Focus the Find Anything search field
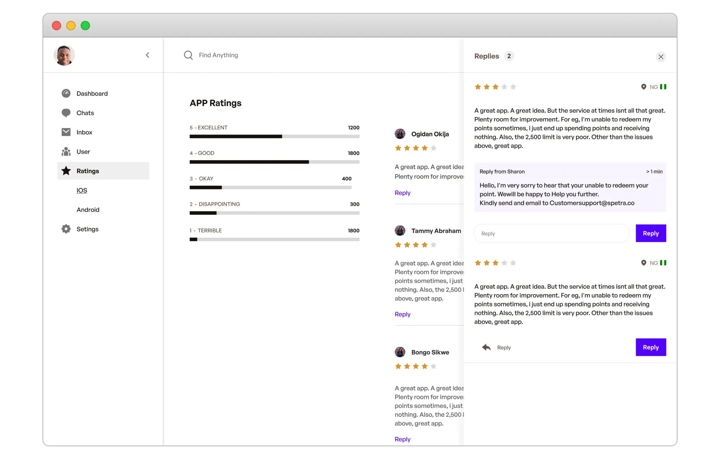The image size is (720, 464). (218, 55)
